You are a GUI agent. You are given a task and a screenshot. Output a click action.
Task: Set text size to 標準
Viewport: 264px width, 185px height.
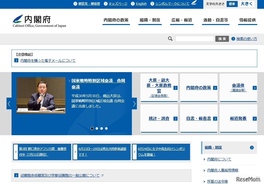[232, 4]
